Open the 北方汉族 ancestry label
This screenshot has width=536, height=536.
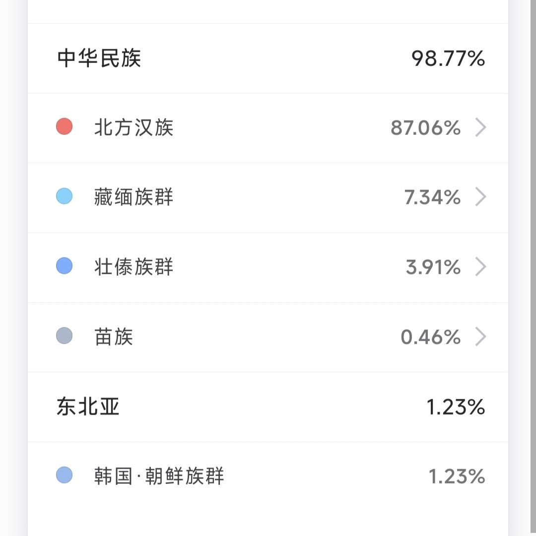(134, 128)
